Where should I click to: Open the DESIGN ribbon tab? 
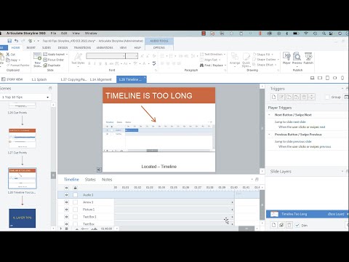(x=63, y=47)
